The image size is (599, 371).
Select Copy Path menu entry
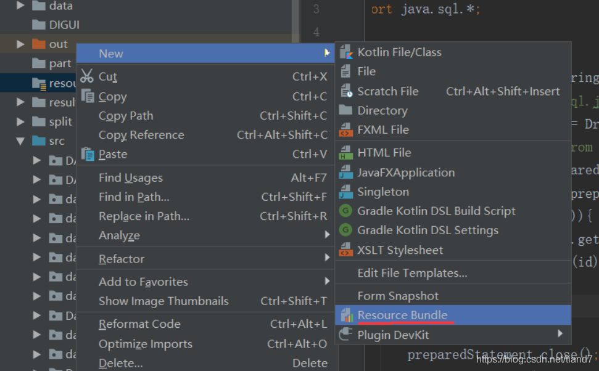206,116
